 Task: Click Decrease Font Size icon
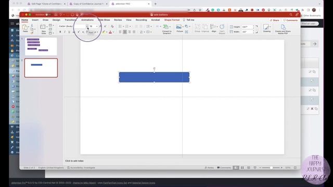(105, 26)
